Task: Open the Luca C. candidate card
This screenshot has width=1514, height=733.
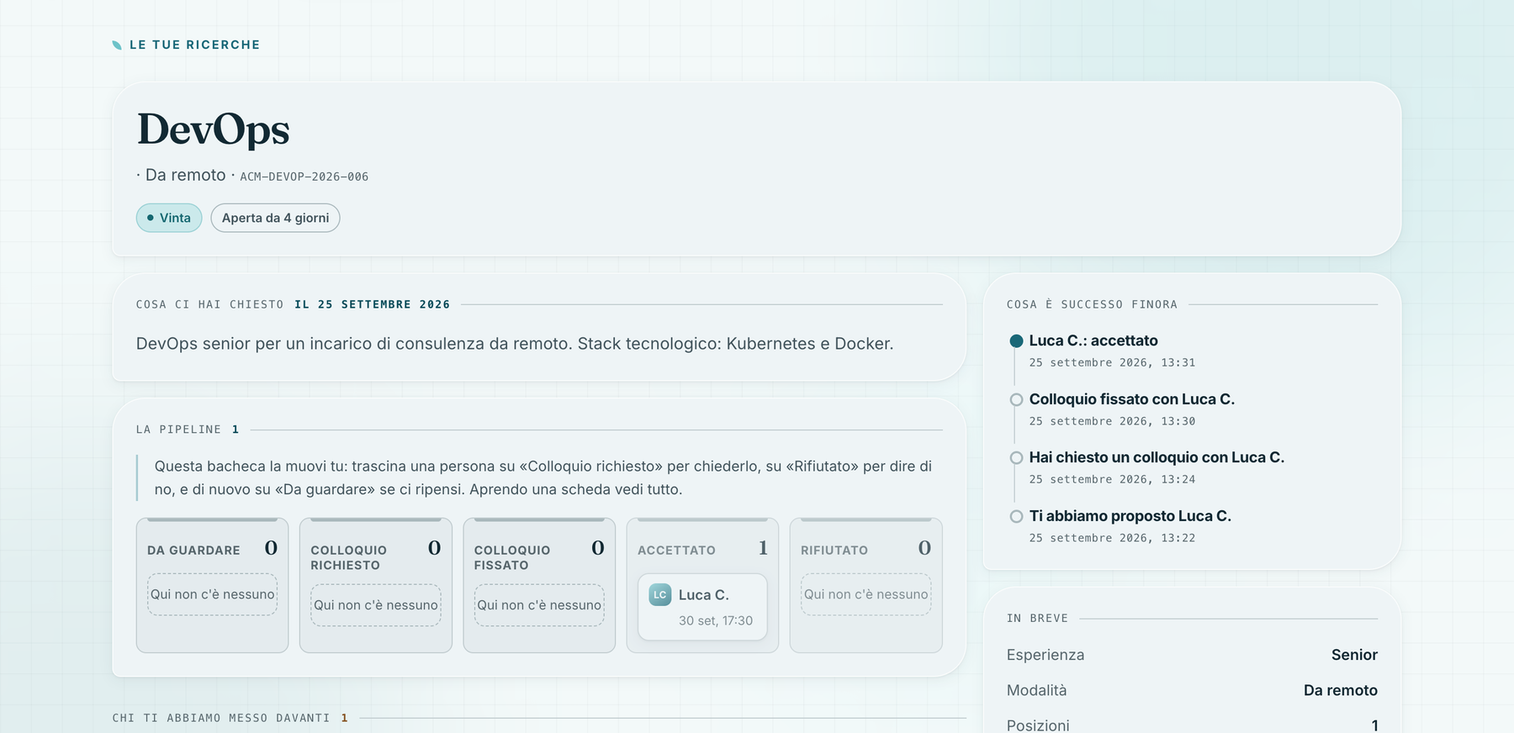Action: [x=702, y=607]
